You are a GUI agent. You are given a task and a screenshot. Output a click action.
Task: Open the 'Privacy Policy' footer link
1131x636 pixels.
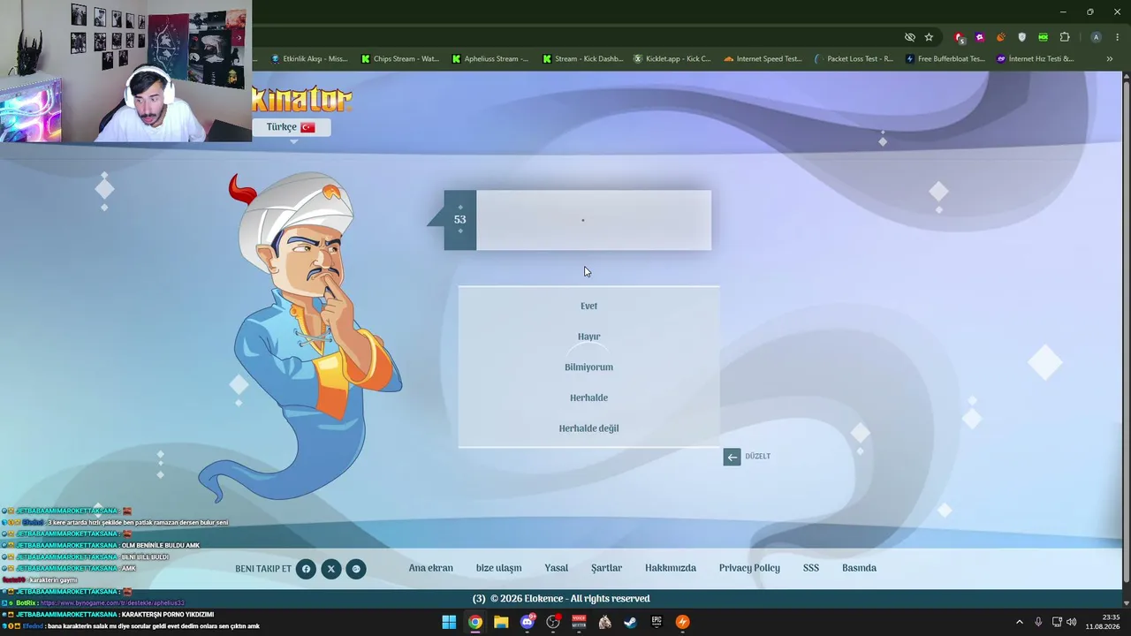coord(749,568)
